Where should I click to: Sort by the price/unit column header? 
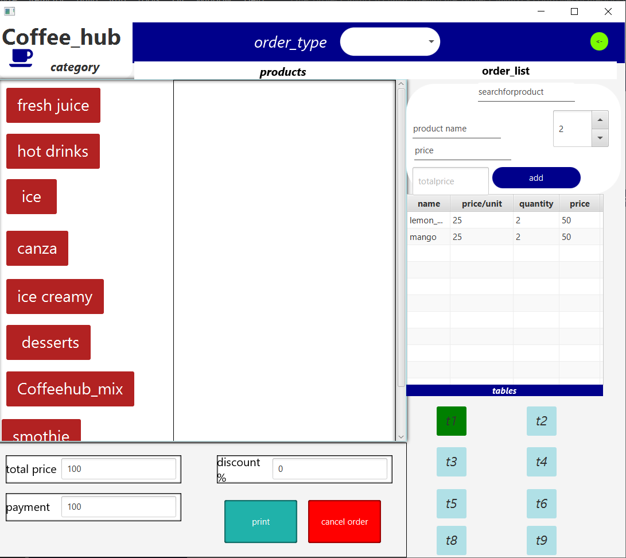coord(482,204)
